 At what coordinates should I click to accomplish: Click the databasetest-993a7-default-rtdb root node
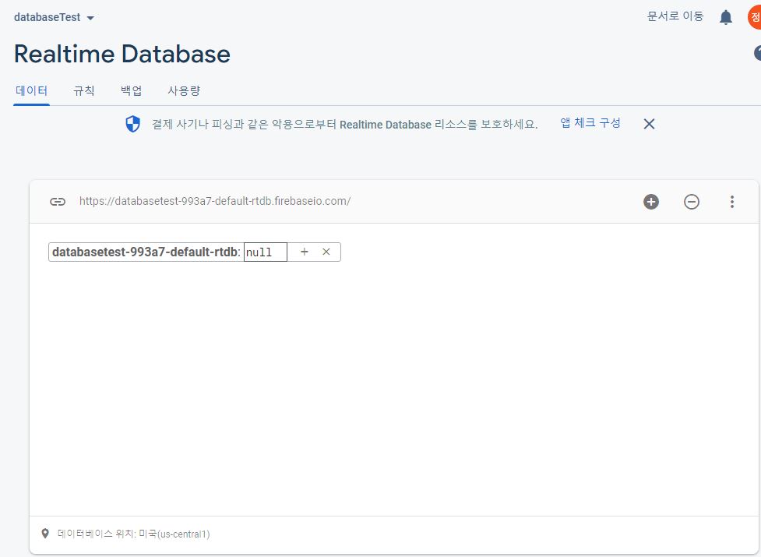coord(146,252)
